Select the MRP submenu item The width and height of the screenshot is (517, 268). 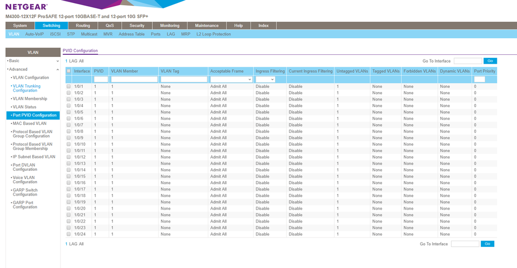pyautogui.click(x=185, y=34)
